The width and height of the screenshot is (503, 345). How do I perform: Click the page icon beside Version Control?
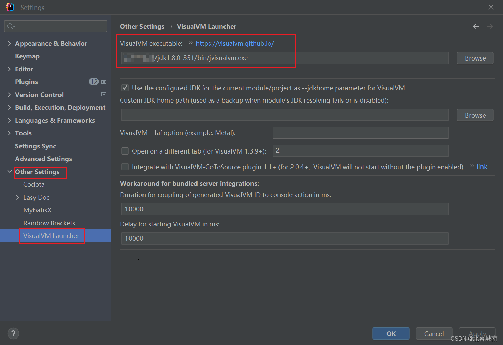[x=104, y=95]
